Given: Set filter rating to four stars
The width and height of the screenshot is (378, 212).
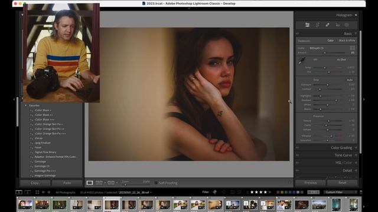Looking at the screenshot, I should coord(265,192).
